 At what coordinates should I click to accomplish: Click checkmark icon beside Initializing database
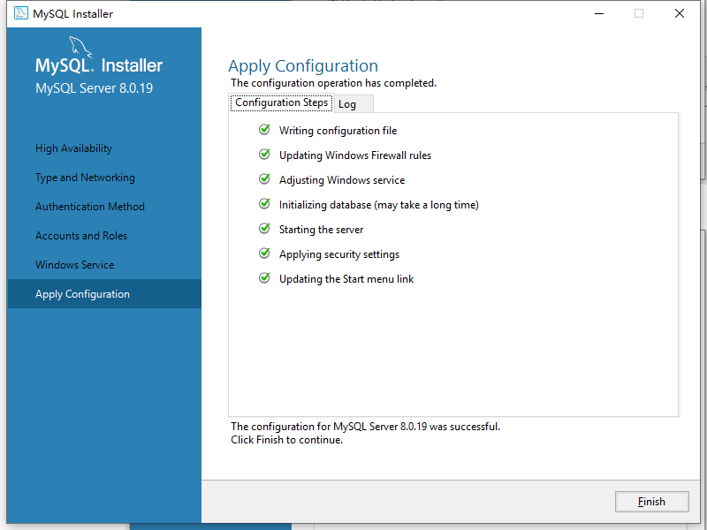(x=264, y=204)
